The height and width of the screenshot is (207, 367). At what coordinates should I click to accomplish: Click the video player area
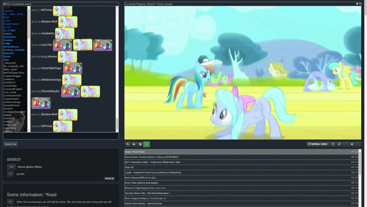(243, 73)
